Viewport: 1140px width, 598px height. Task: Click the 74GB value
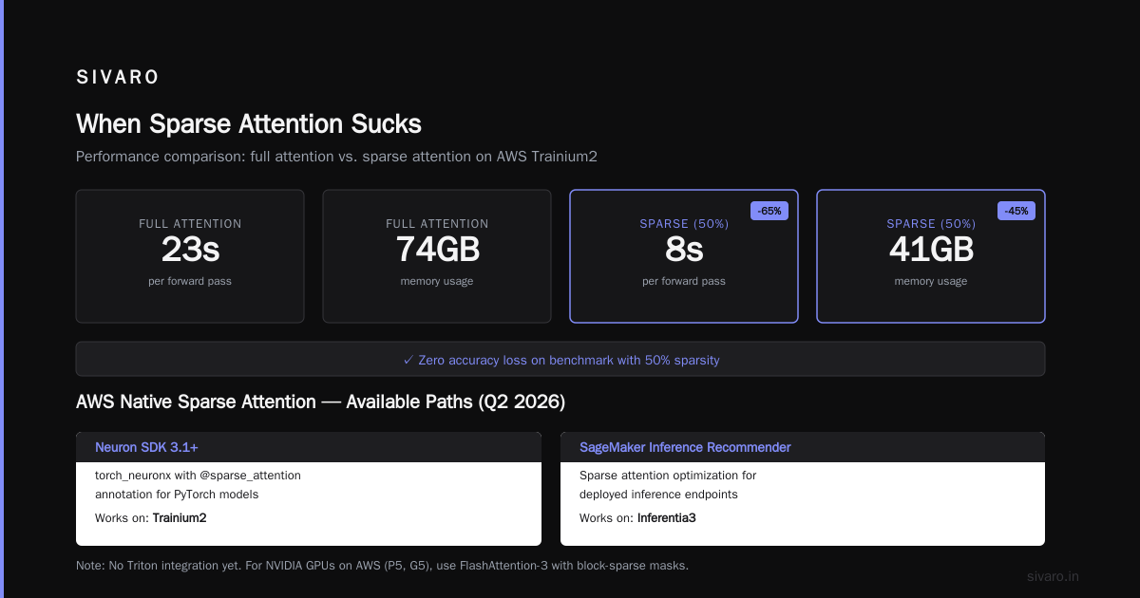click(437, 250)
